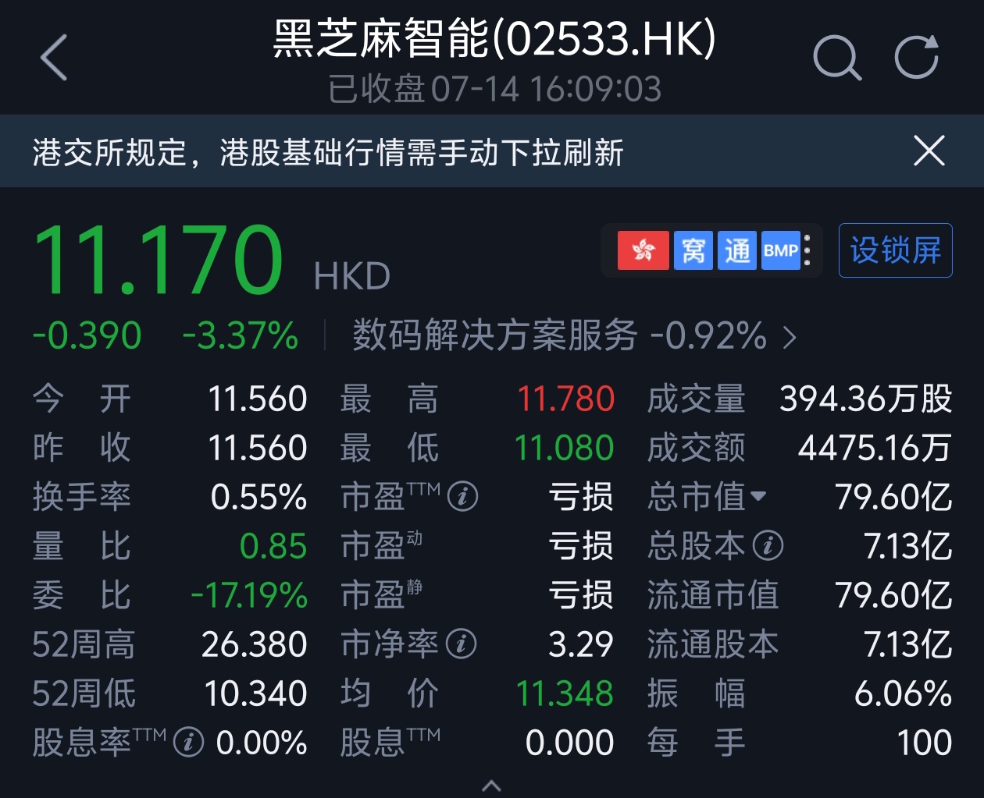984x798 pixels.
Task: Tap the 市净率 value 3.29
Action: [581, 644]
